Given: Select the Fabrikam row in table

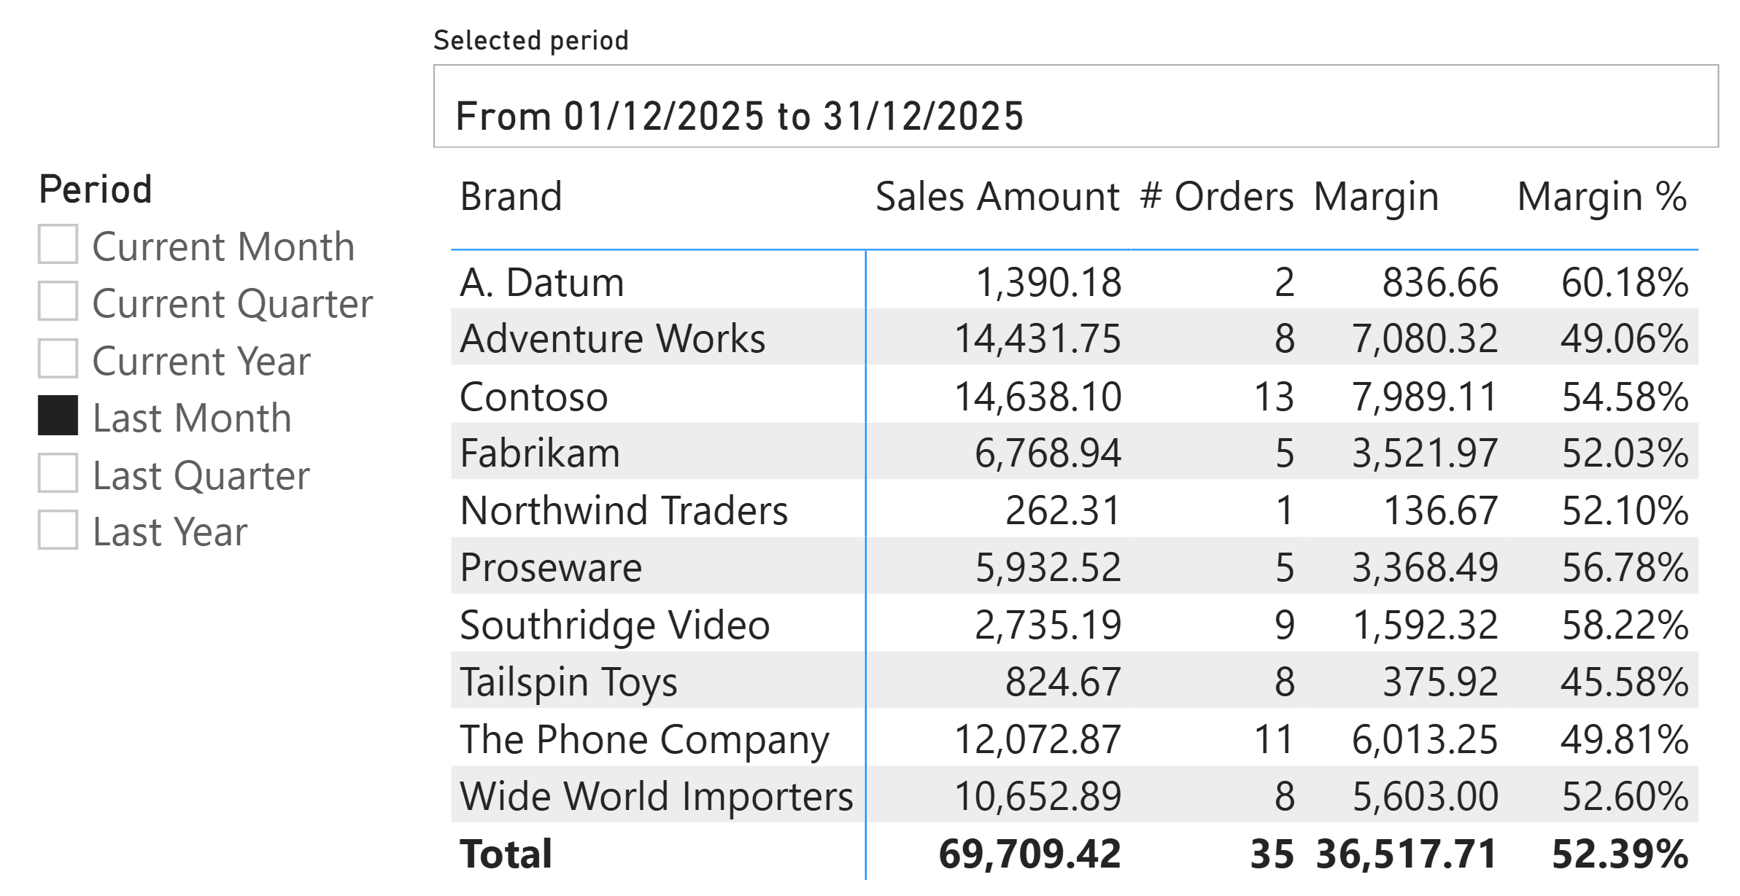Looking at the screenshot, I should click(x=540, y=453).
